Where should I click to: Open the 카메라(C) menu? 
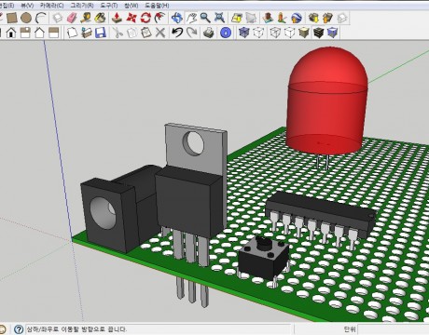point(52,6)
